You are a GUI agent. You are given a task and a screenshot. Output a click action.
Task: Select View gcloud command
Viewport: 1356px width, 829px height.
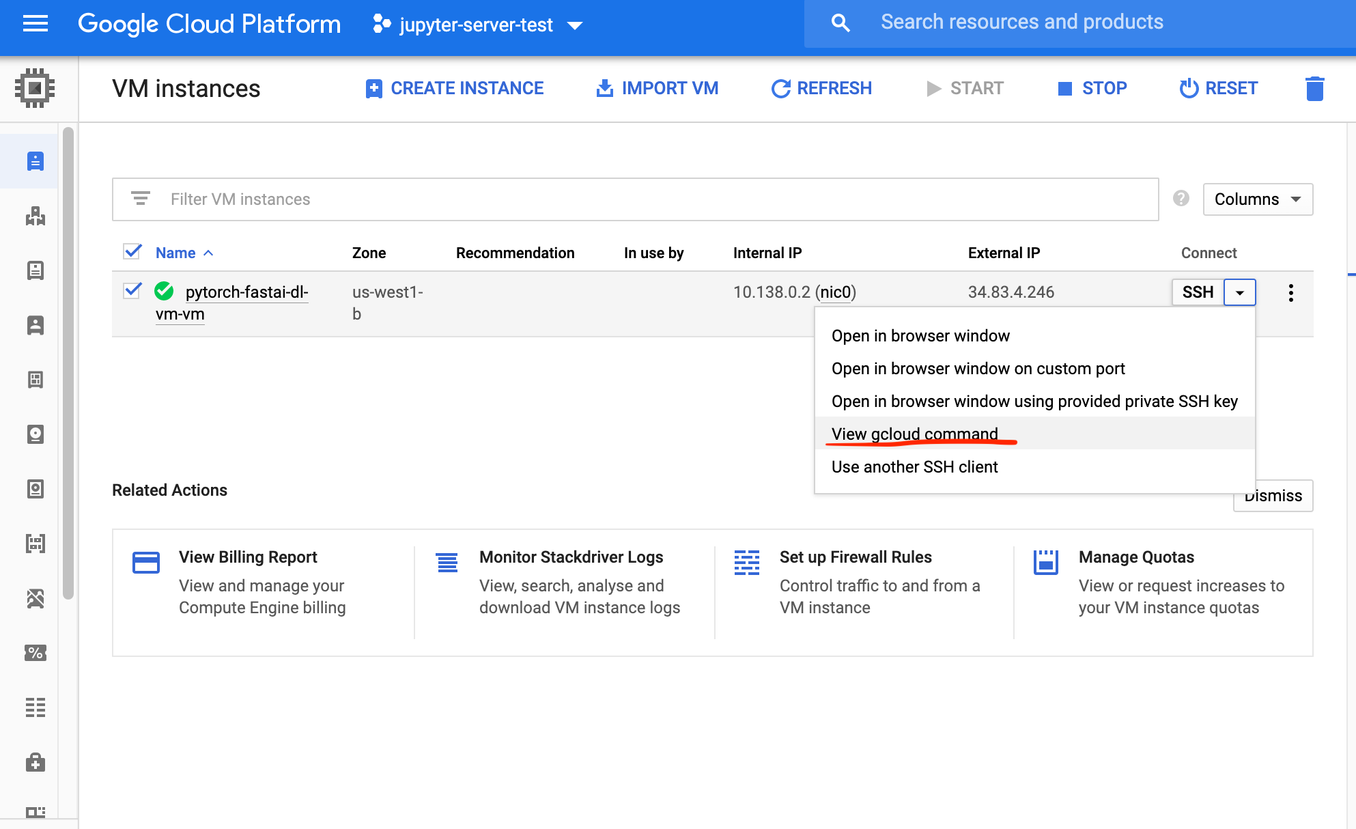coord(914,434)
